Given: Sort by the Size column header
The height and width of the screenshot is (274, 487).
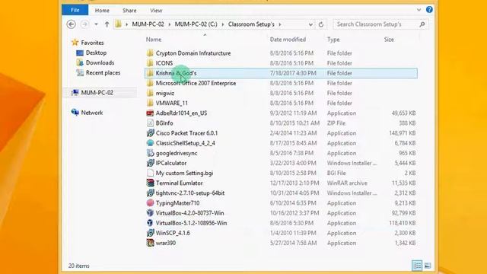Looking at the screenshot, I should click(x=389, y=40).
